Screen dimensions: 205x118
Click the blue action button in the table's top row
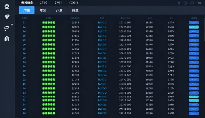click(194, 23)
